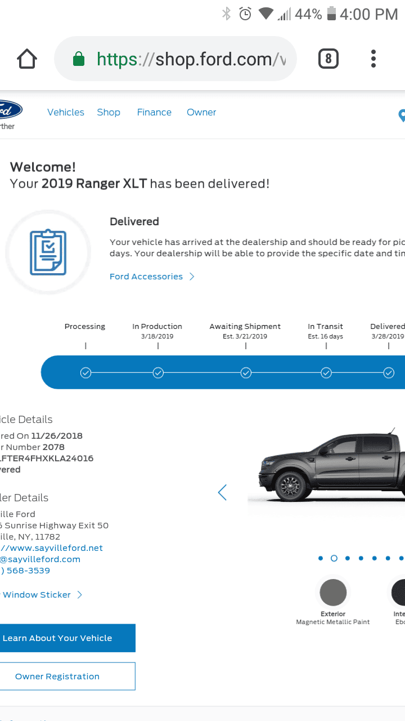Open the Owner menu

click(201, 112)
